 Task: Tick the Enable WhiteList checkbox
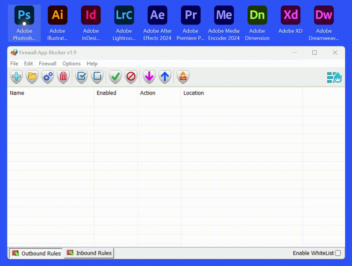[338, 253]
